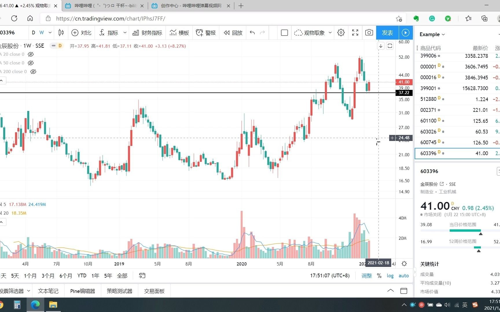Create an alert with 警报
The image size is (500, 312).
tap(206, 33)
